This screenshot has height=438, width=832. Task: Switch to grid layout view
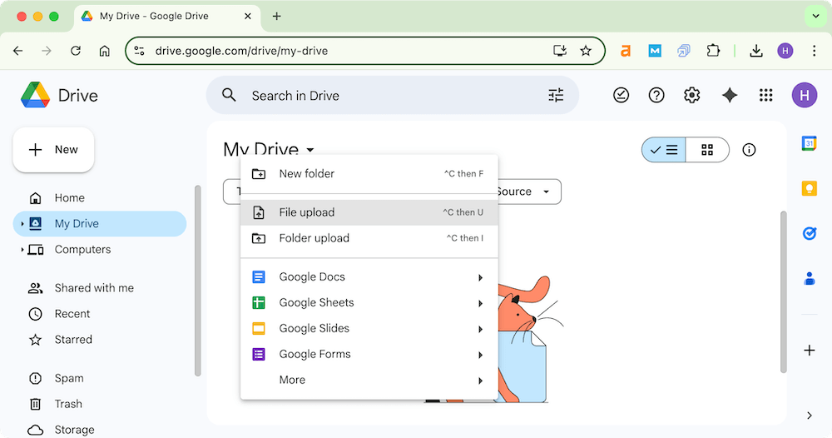[x=707, y=150]
